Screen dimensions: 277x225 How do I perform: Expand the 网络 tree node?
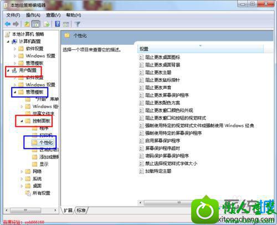22,171
